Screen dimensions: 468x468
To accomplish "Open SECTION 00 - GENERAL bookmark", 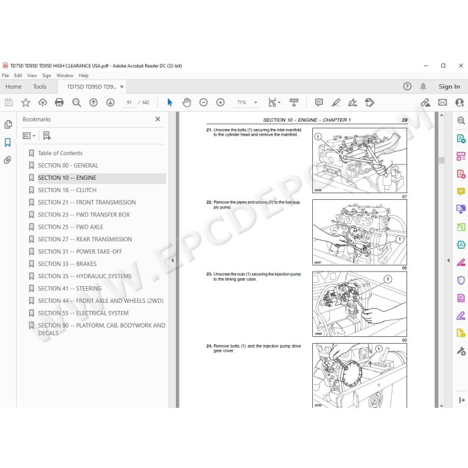I will pos(68,165).
